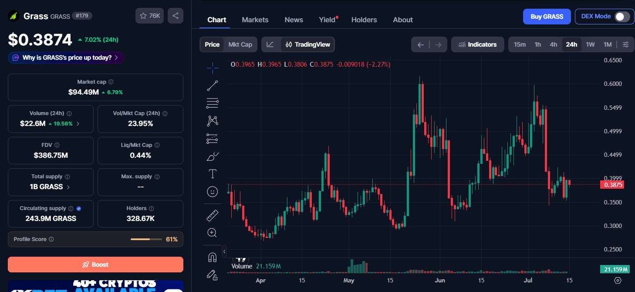The height and width of the screenshot is (292, 635).
Task: Select the text annotation tool
Action: [213, 174]
